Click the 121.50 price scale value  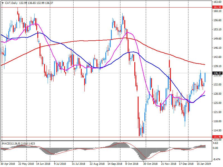point(217,112)
